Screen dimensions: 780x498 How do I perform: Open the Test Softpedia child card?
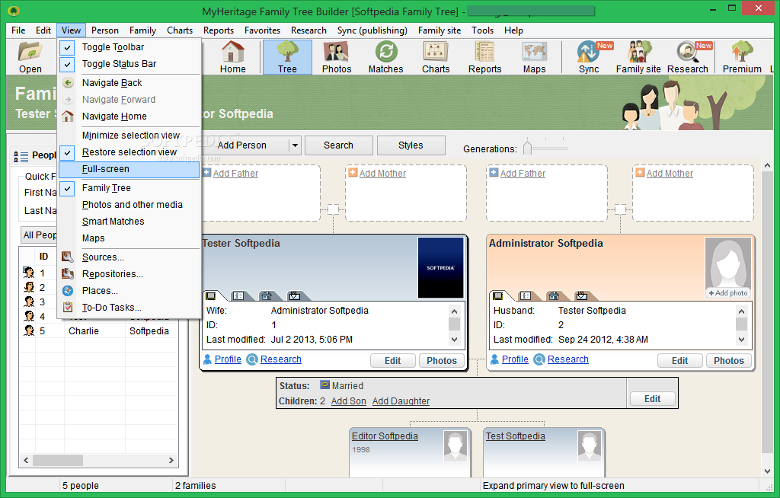coord(544,452)
